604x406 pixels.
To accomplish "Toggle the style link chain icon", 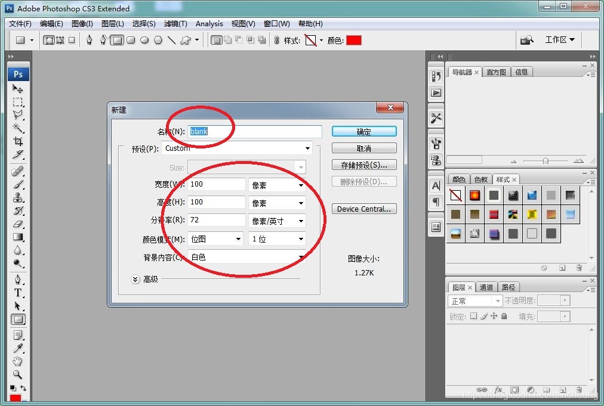I will [276, 40].
